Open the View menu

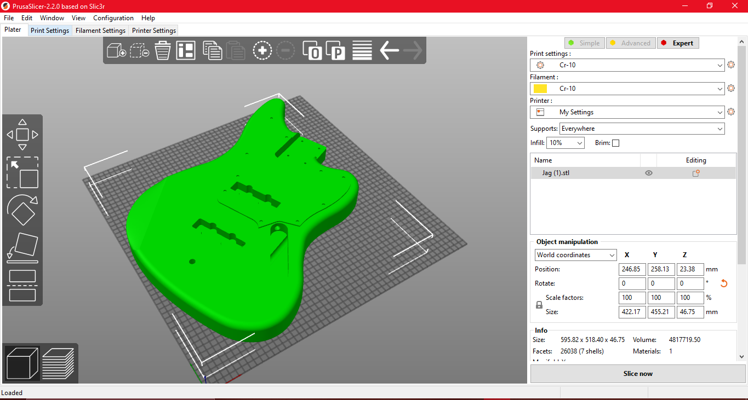(x=79, y=18)
